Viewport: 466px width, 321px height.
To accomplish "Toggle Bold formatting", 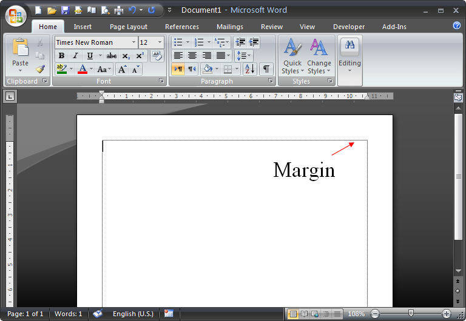I will 61,56.
